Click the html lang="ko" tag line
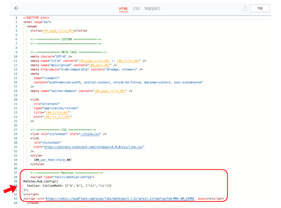 [37, 22]
